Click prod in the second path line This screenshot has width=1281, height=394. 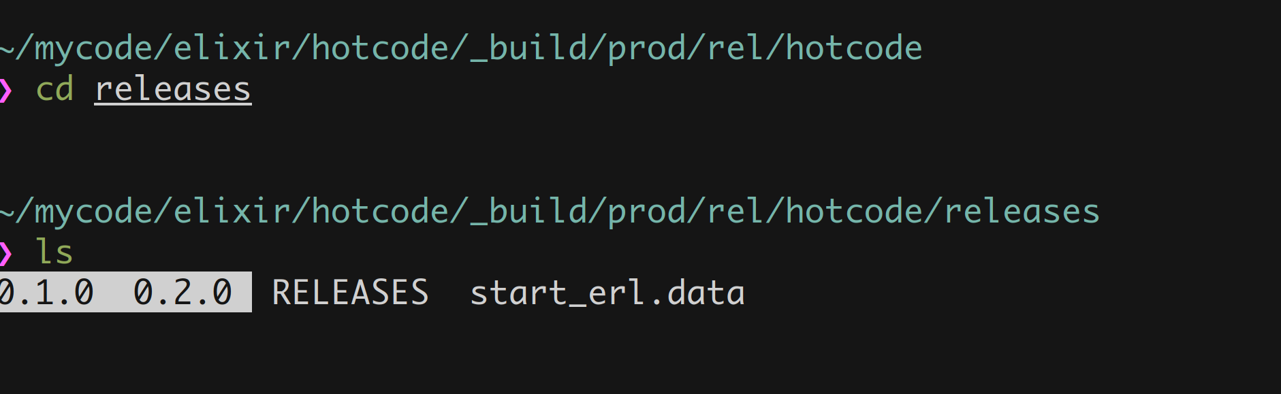click(x=648, y=212)
